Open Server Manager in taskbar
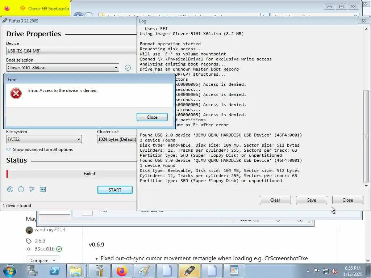Screen dimensions: 371x278 click(32, 271)
